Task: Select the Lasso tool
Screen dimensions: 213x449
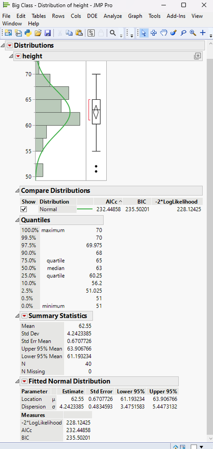Action: click(x=183, y=33)
